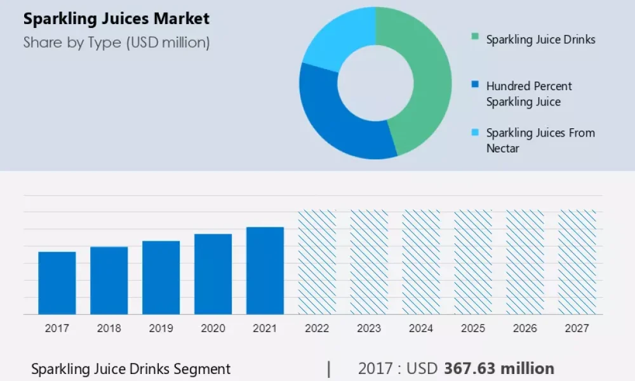Click the Hundred Percent Sparkling Juice label
The height and width of the screenshot is (381, 635).
(x=529, y=93)
